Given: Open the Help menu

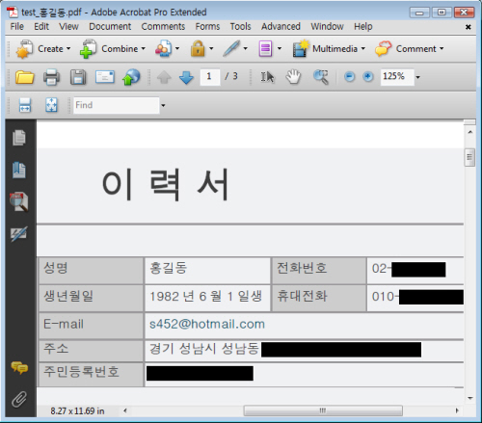Looking at the screenshot, I should point(363,26).
